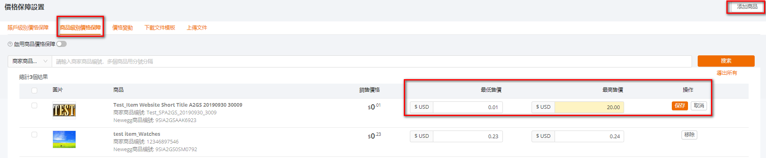Open the test item_Watches landscape thumbnail
The width and height of the screenshot is (766, 158).
[x=64, y=139]
